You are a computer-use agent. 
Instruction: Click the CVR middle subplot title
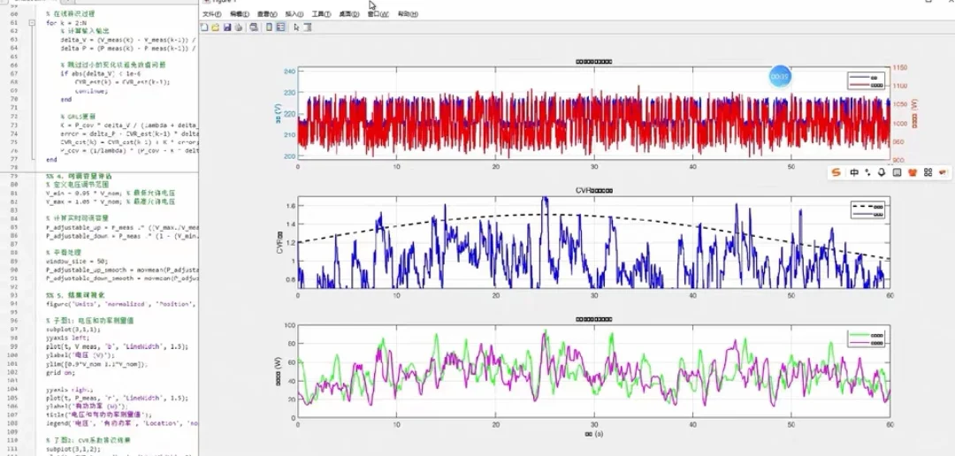(x=594, y=191)
